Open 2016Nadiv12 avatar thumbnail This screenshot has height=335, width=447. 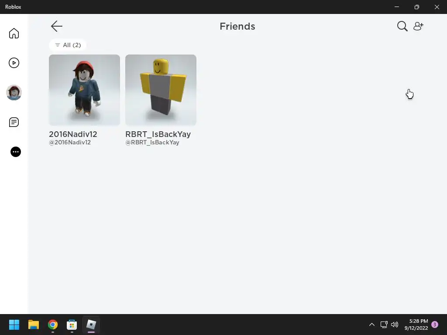84,90
